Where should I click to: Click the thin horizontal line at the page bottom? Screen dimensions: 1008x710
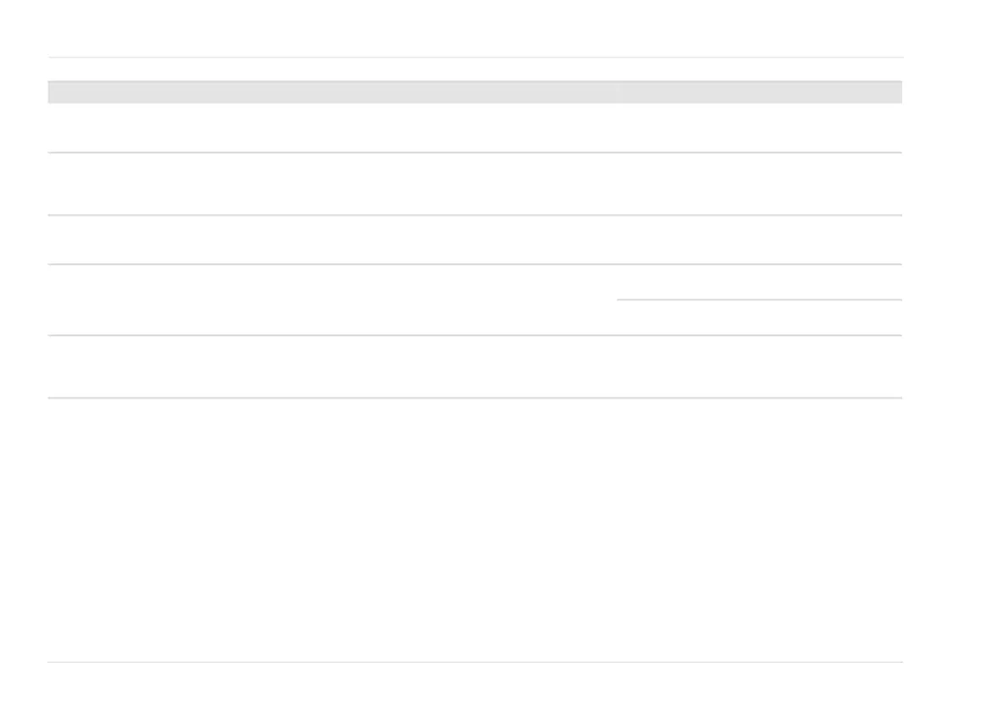474,662
